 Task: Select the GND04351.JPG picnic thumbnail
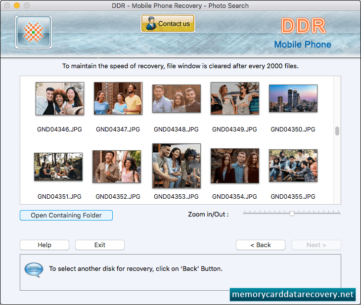[x=58, y=167]
